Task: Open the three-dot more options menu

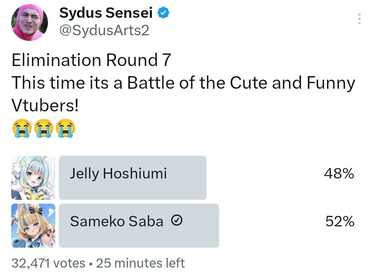Action: (359, 19)
